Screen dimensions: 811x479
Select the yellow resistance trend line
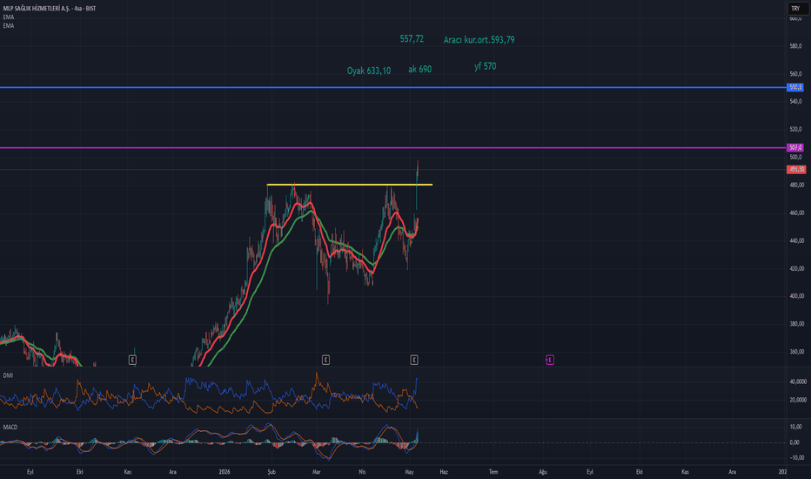point(349,185)
